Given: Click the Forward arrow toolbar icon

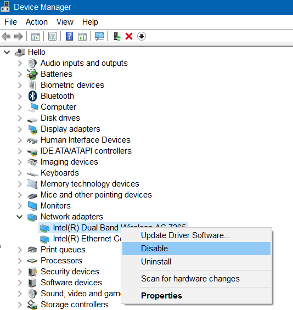Looking at the screenshot, I should click(19, 36).
